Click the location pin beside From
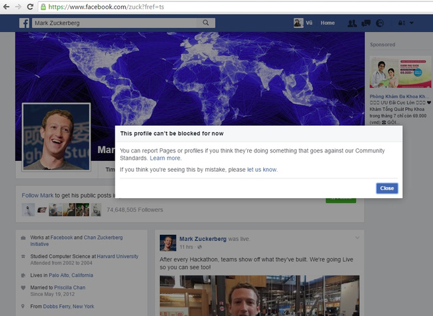Screen dimensions: 433x316 (x=23, y=306)
